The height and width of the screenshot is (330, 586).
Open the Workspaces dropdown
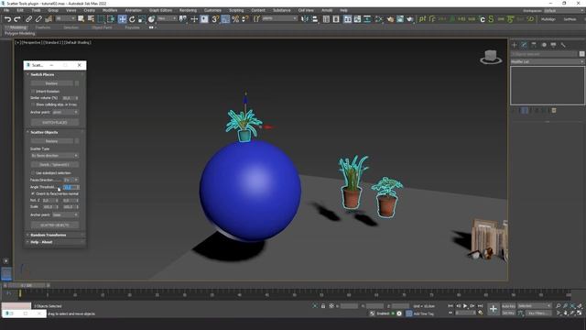click(x=564, y=10)
